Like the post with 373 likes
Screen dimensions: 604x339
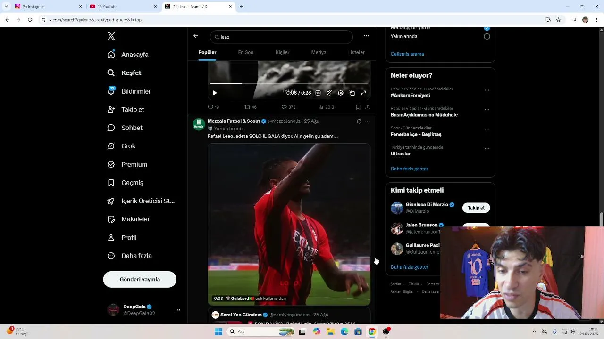288,107
